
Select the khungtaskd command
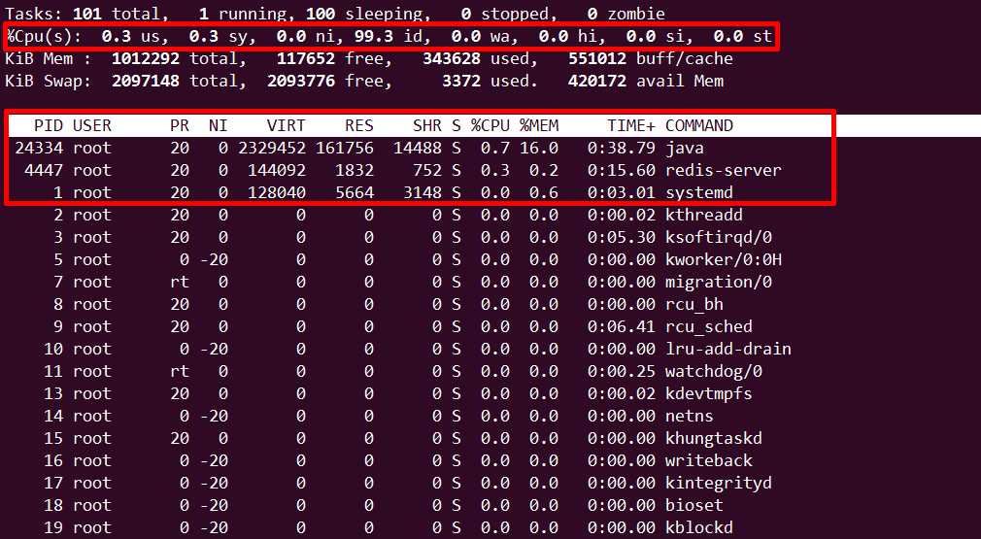tap(714, 438)
